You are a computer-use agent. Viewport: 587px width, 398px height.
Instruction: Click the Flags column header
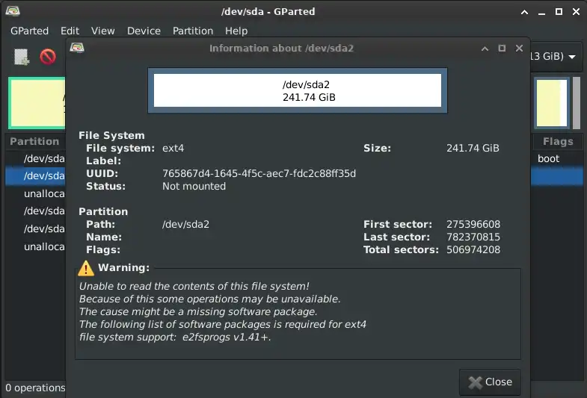(558, 141)
